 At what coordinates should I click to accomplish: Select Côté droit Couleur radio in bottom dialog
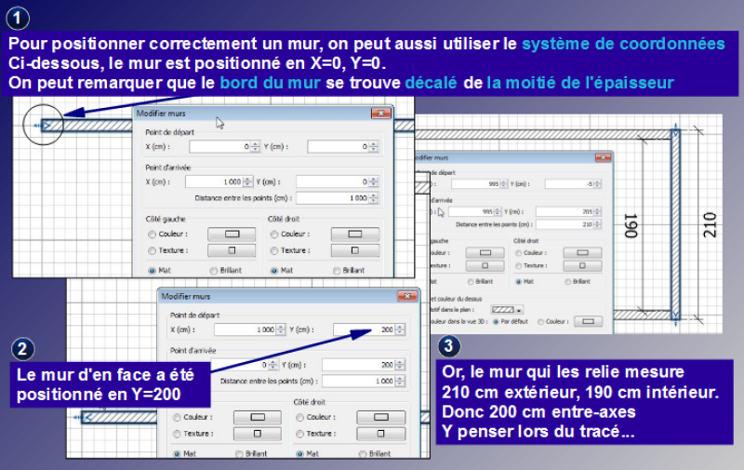click(x=299, y=417)
